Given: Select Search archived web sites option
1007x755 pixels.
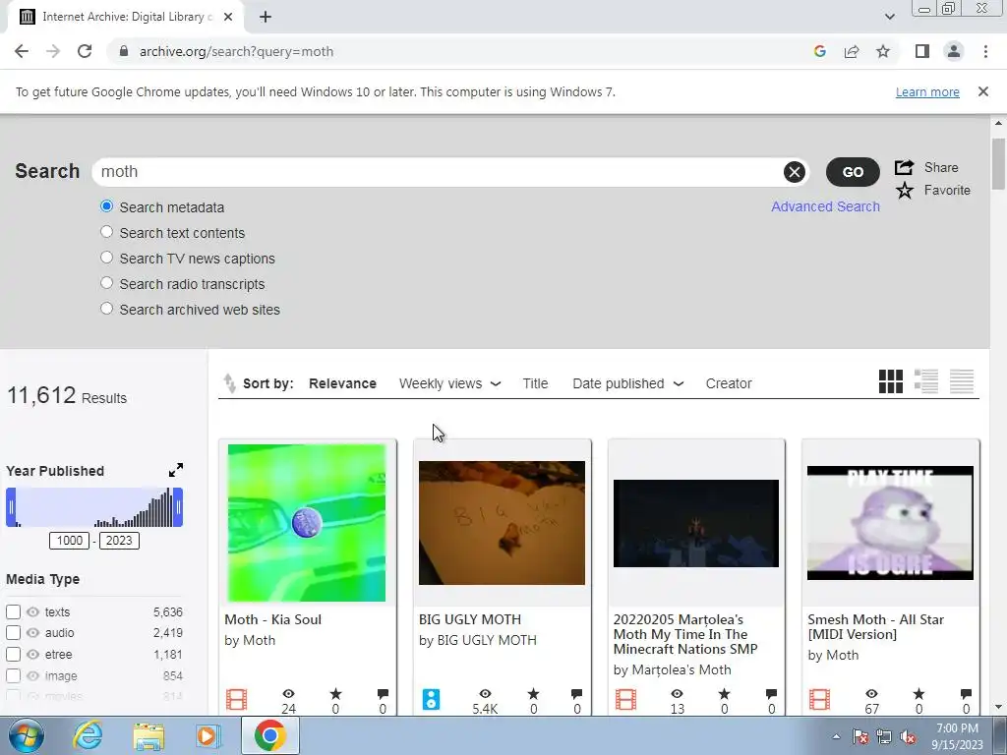Looking at the screenshot, I should [106, 309].
